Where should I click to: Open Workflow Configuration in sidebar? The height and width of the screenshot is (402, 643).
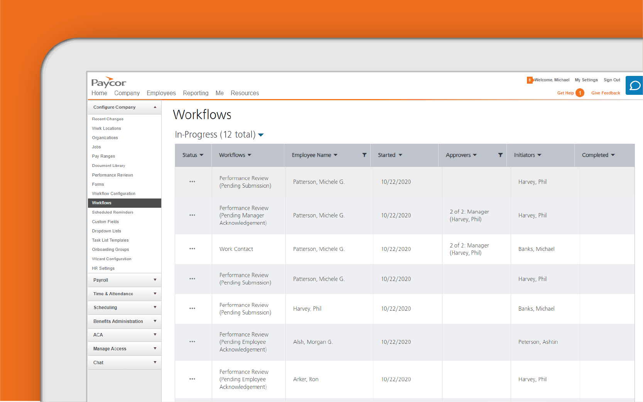click(114, 193)
